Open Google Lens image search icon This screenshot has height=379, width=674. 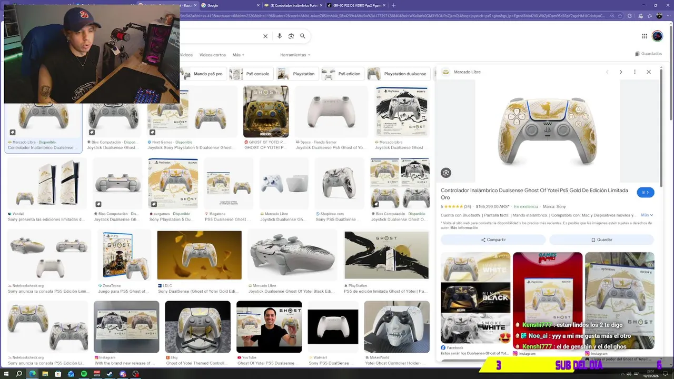coord(291,36)
